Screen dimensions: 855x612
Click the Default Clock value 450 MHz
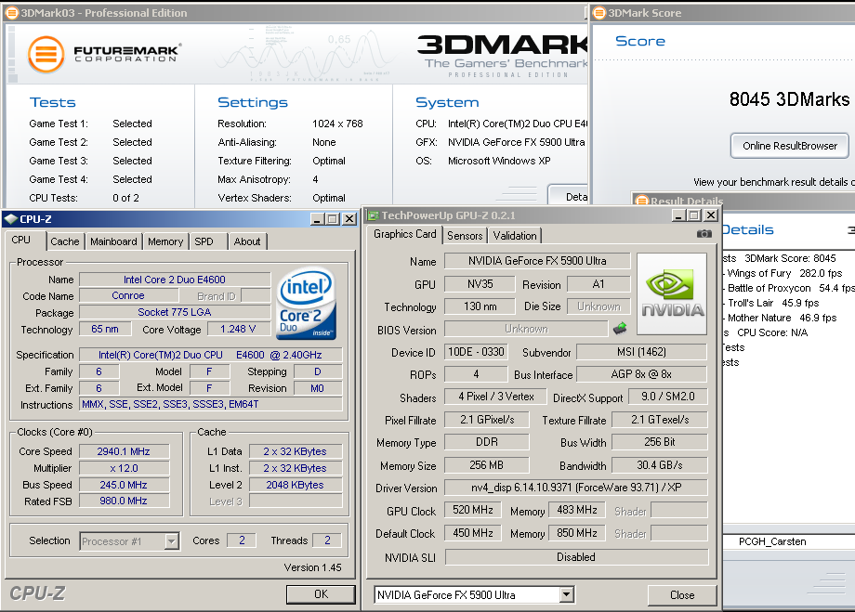[473, 532]
